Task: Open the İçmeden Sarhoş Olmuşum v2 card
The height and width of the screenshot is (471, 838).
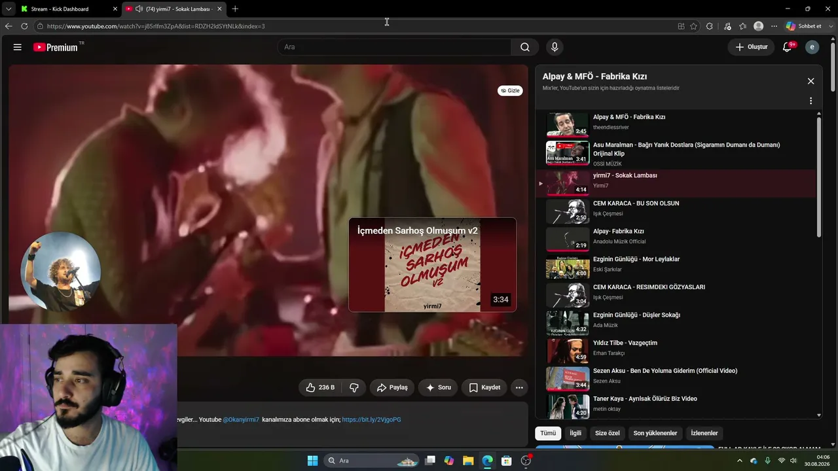Action: (x=432, y=264)
